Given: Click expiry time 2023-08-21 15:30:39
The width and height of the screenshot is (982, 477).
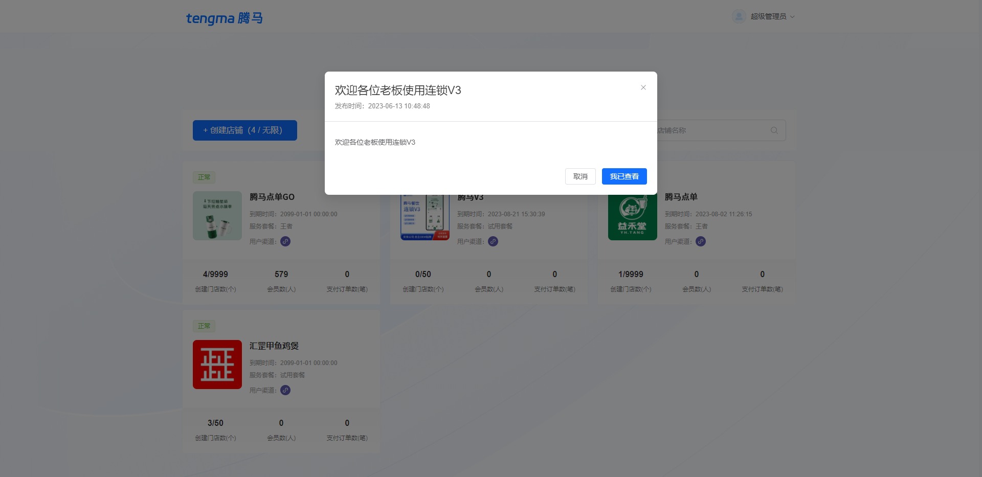Looking at the screenshot, I should pos(517,214).
